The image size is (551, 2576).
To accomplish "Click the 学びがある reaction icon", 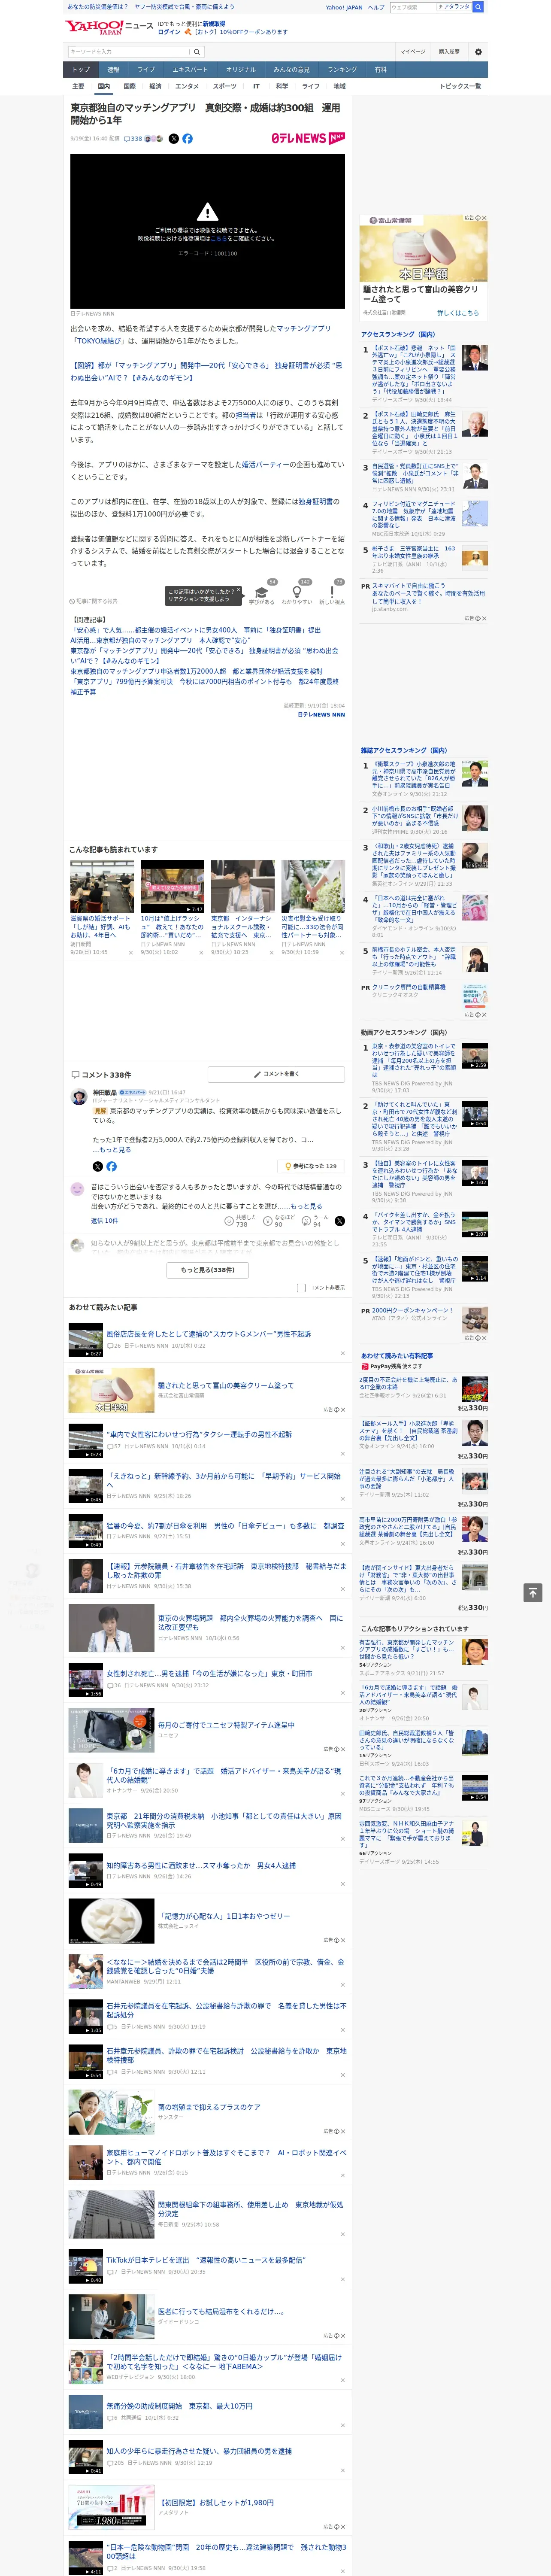I will [262, 593].
